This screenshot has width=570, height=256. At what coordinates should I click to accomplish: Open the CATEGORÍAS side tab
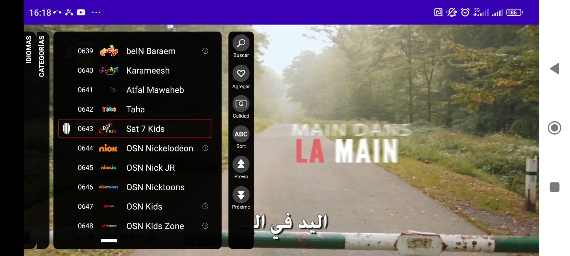coord(42,56)
